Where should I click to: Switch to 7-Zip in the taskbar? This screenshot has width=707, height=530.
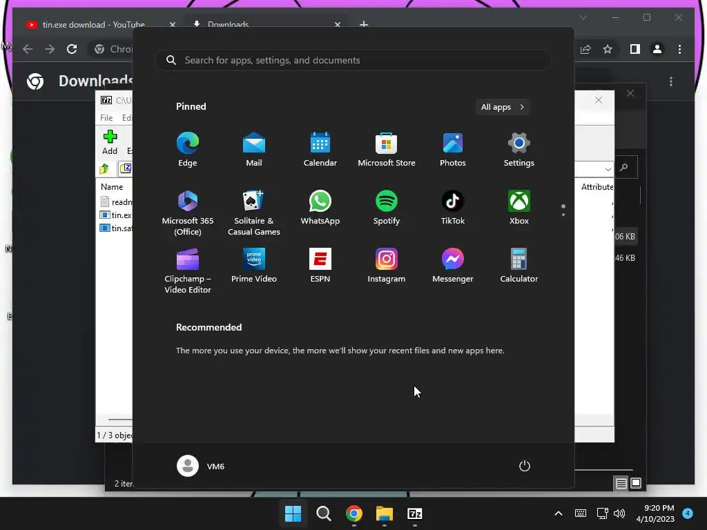pos(415,513)
